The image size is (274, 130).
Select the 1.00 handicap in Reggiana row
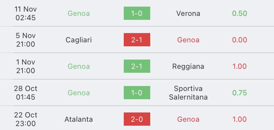pyautogui.click(x=240, y=66)
